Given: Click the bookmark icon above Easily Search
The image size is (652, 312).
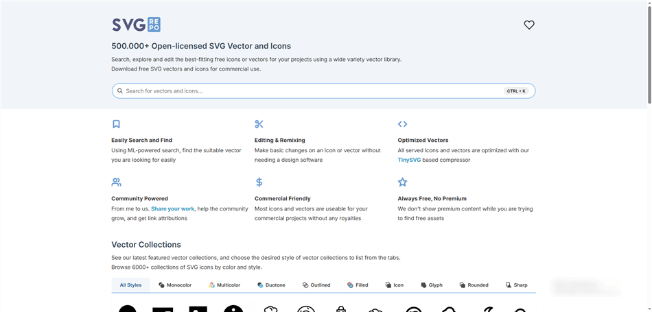Looking at the screenshot, I should pyautogui.click(x=116, y=124).
